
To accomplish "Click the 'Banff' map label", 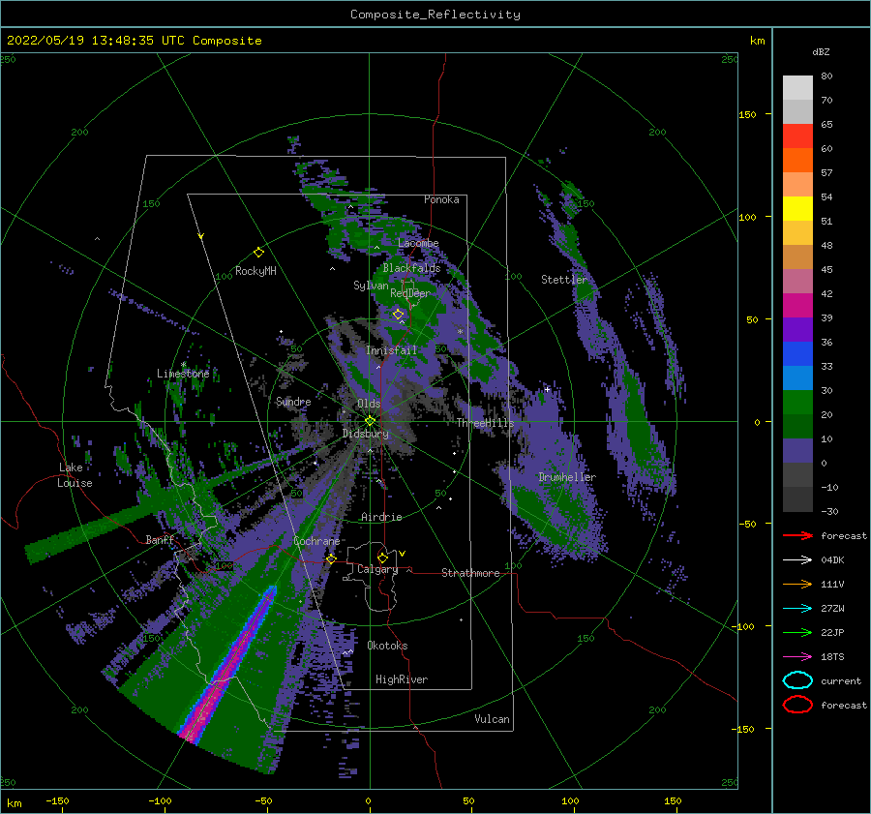I will [160, 539].
